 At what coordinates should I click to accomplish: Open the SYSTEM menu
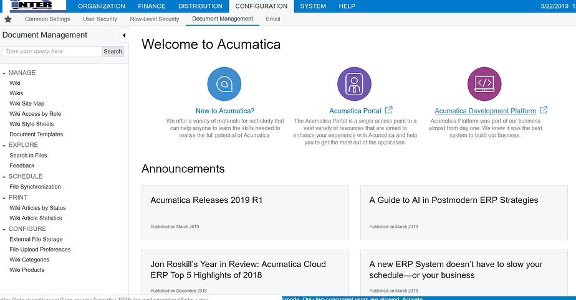coord(313,6)
